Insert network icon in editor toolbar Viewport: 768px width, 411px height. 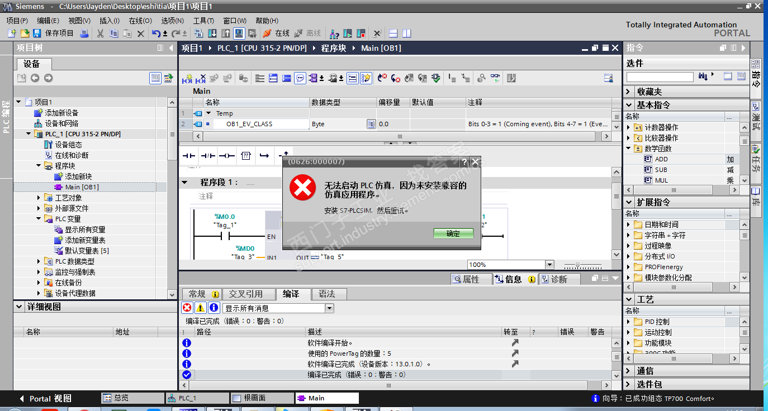coord(188,78)
